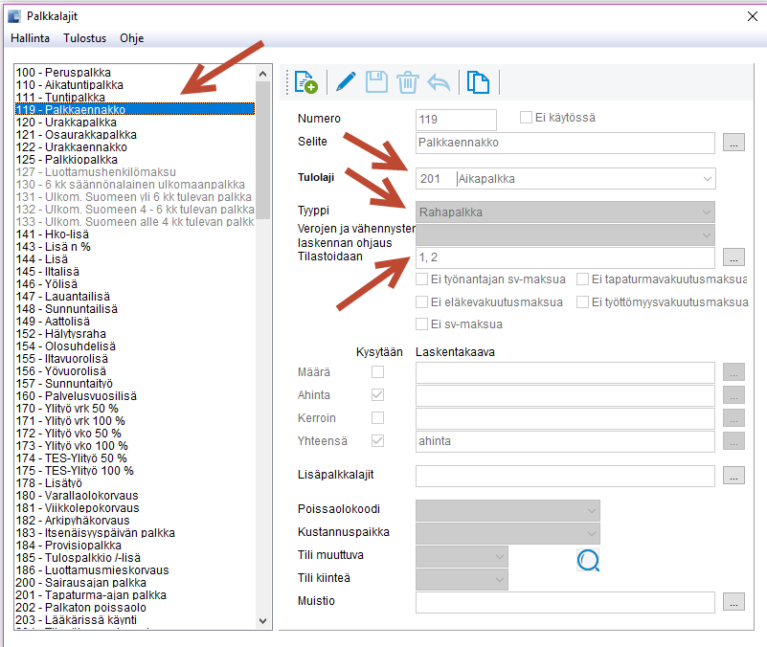Click the copy documents icon

478,82
